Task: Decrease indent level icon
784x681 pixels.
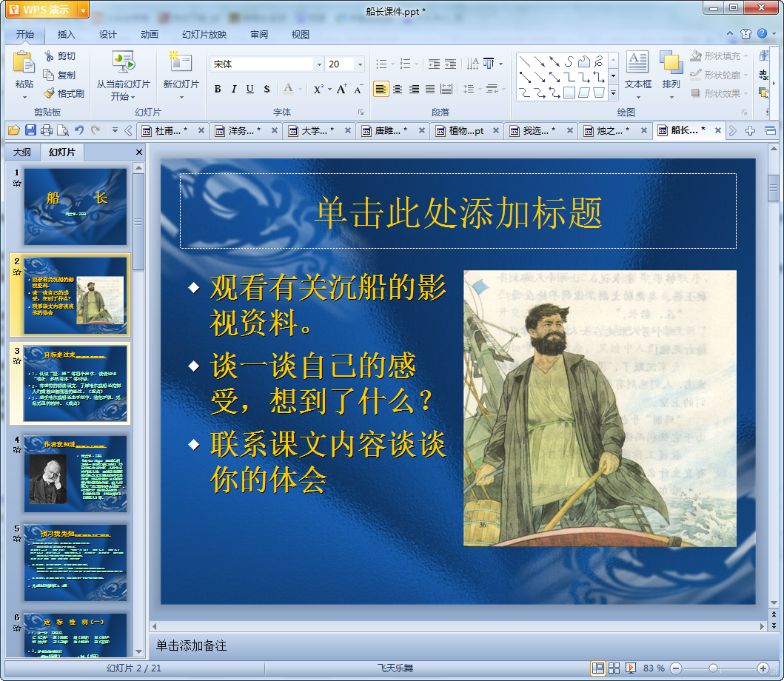Action: (x=434, y=64)
